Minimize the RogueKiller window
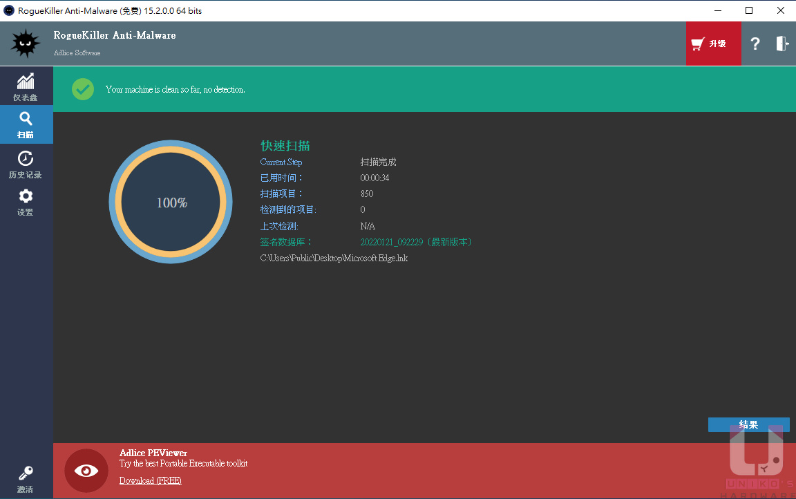Screen dimensions: 796x499 pyautogui.click(x=718, y=10)
